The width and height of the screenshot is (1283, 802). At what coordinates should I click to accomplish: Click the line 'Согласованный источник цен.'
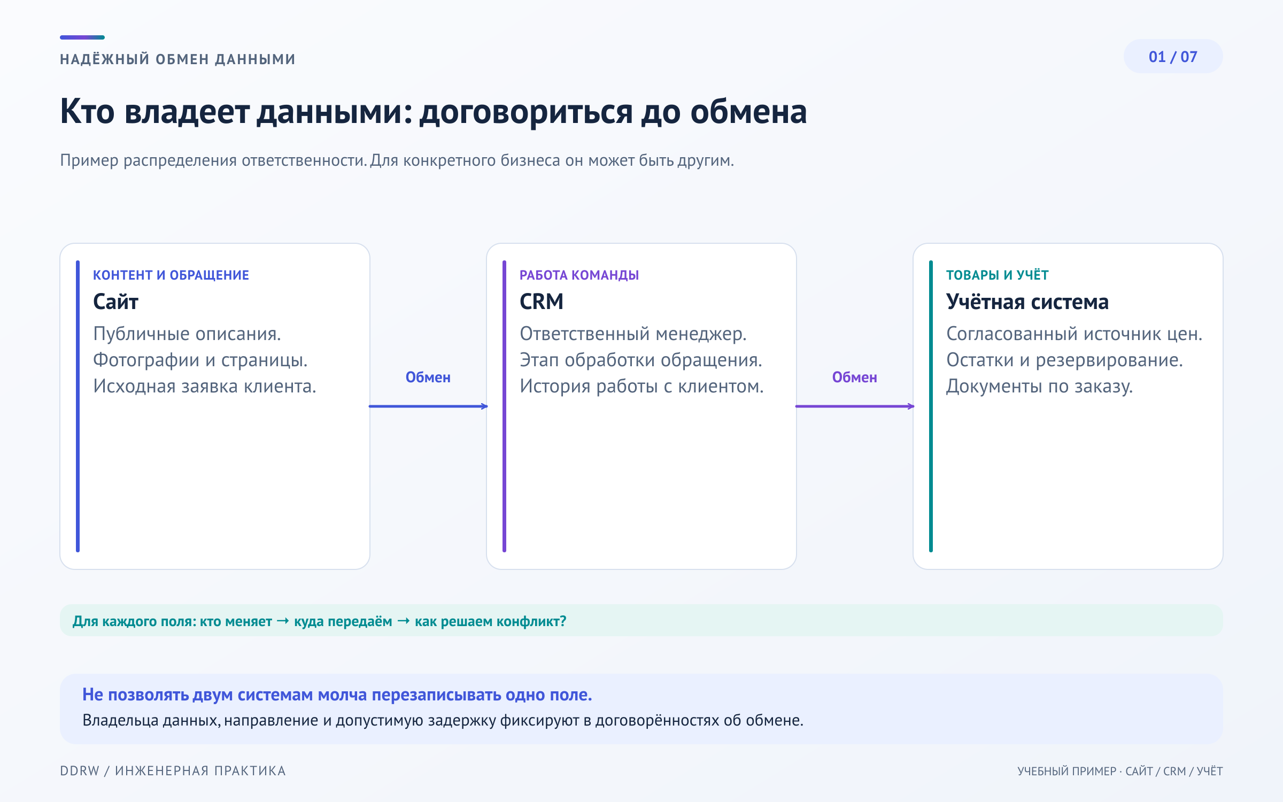[x=1074, y=334]
